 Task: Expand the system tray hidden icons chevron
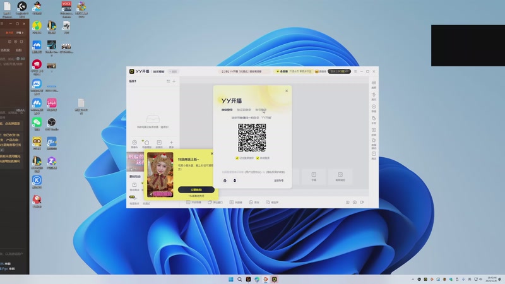(x=413, y=279)
